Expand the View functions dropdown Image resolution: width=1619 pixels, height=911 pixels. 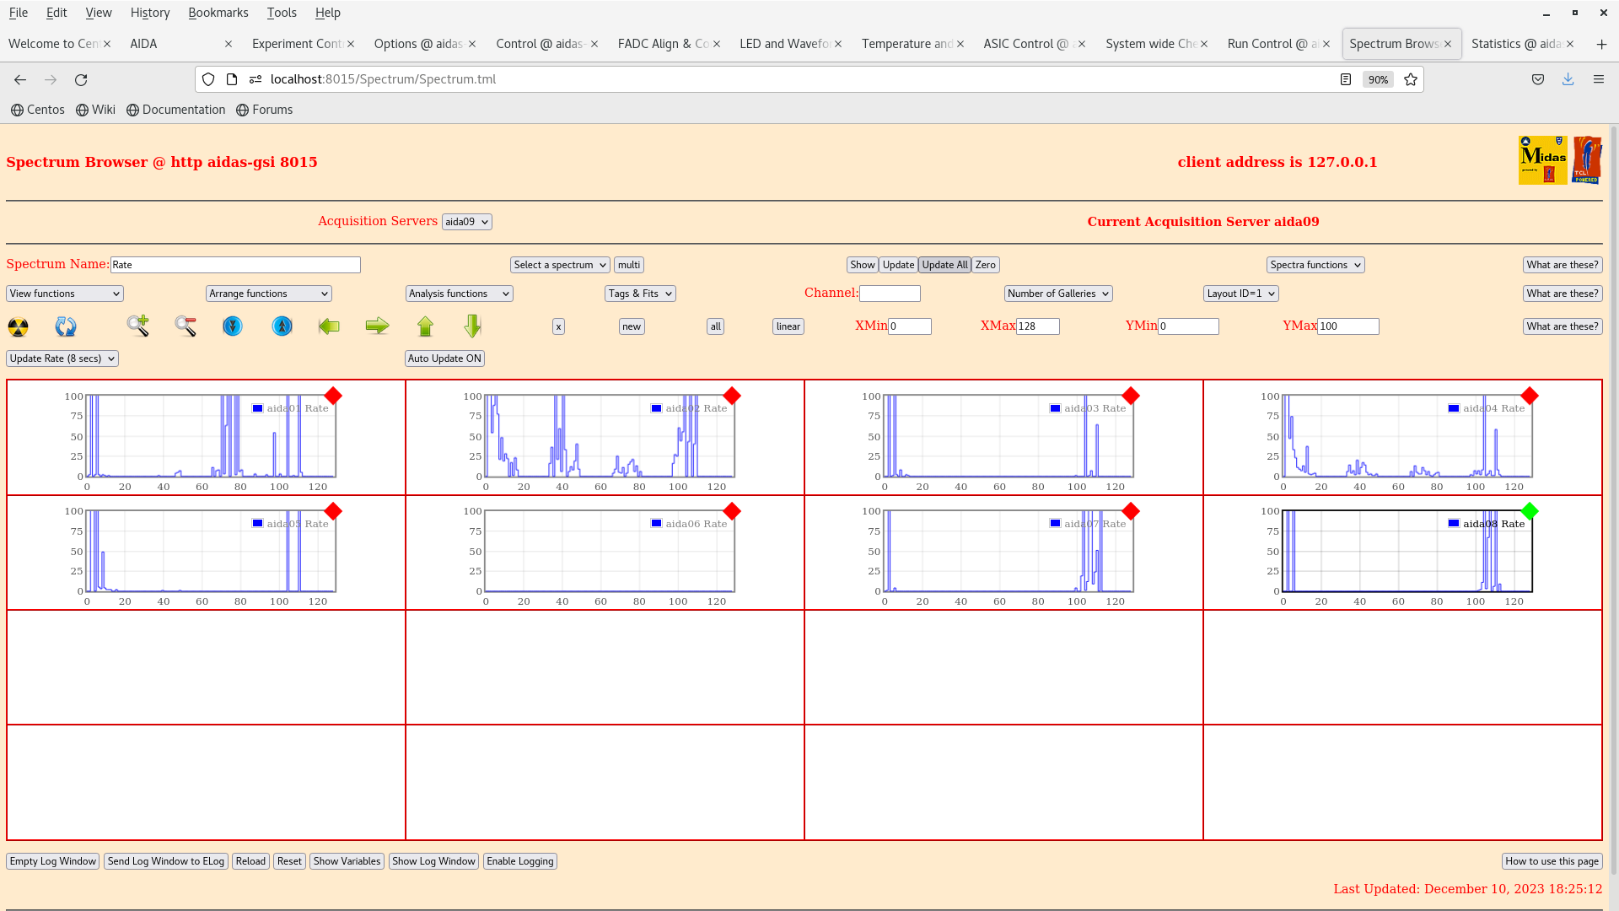pos(65,294)
